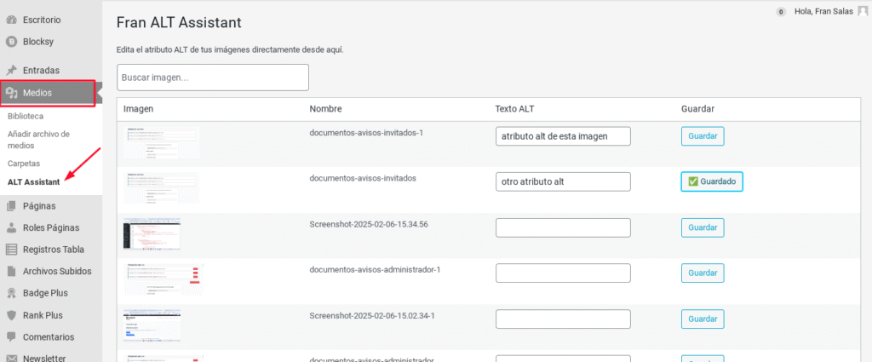
Task: Click thumbnail of Screenshot-2025-02-06-15.34.56
Action: coord(152,234)
